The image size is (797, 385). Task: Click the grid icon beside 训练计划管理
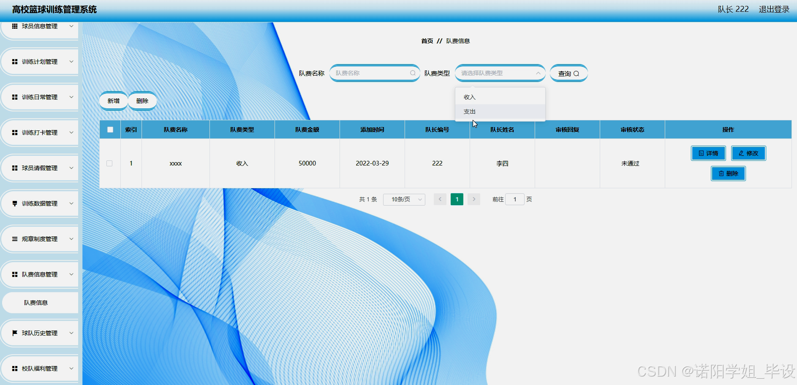tap(15, 62)
